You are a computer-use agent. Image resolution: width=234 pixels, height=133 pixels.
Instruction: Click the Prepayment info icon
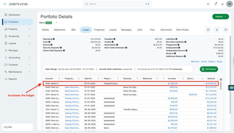pyautogui.click(x=179, y=45)
